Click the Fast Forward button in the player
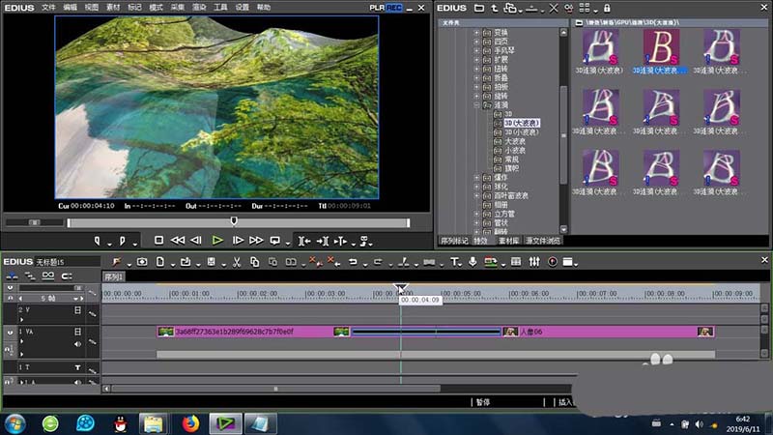Viewport: 773px width, 435px height. click(x=256, y=240)
